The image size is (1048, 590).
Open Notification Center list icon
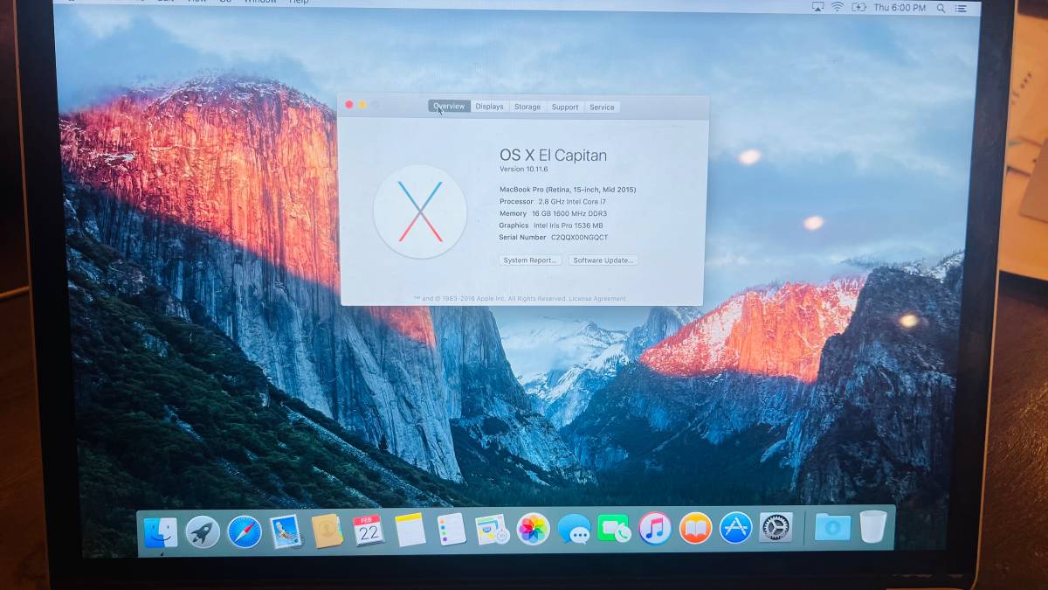[x=962, y=8]
